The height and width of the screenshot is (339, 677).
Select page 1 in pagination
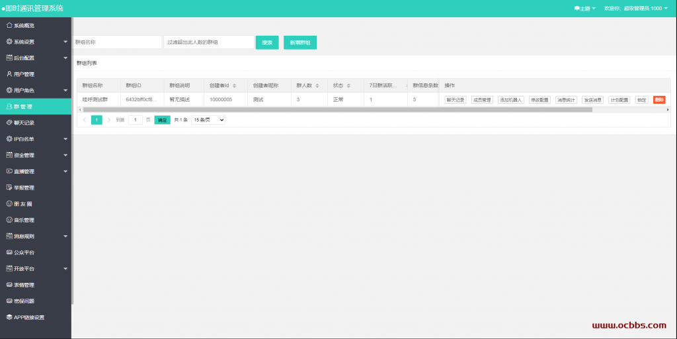click(x=97, y=120)
